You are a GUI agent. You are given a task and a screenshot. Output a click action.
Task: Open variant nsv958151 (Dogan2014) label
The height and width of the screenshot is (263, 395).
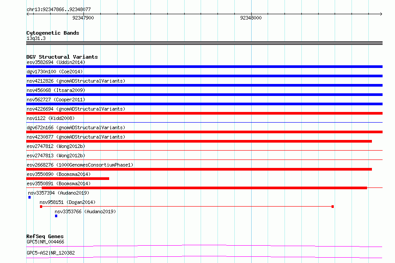click(x=67, y=202)
